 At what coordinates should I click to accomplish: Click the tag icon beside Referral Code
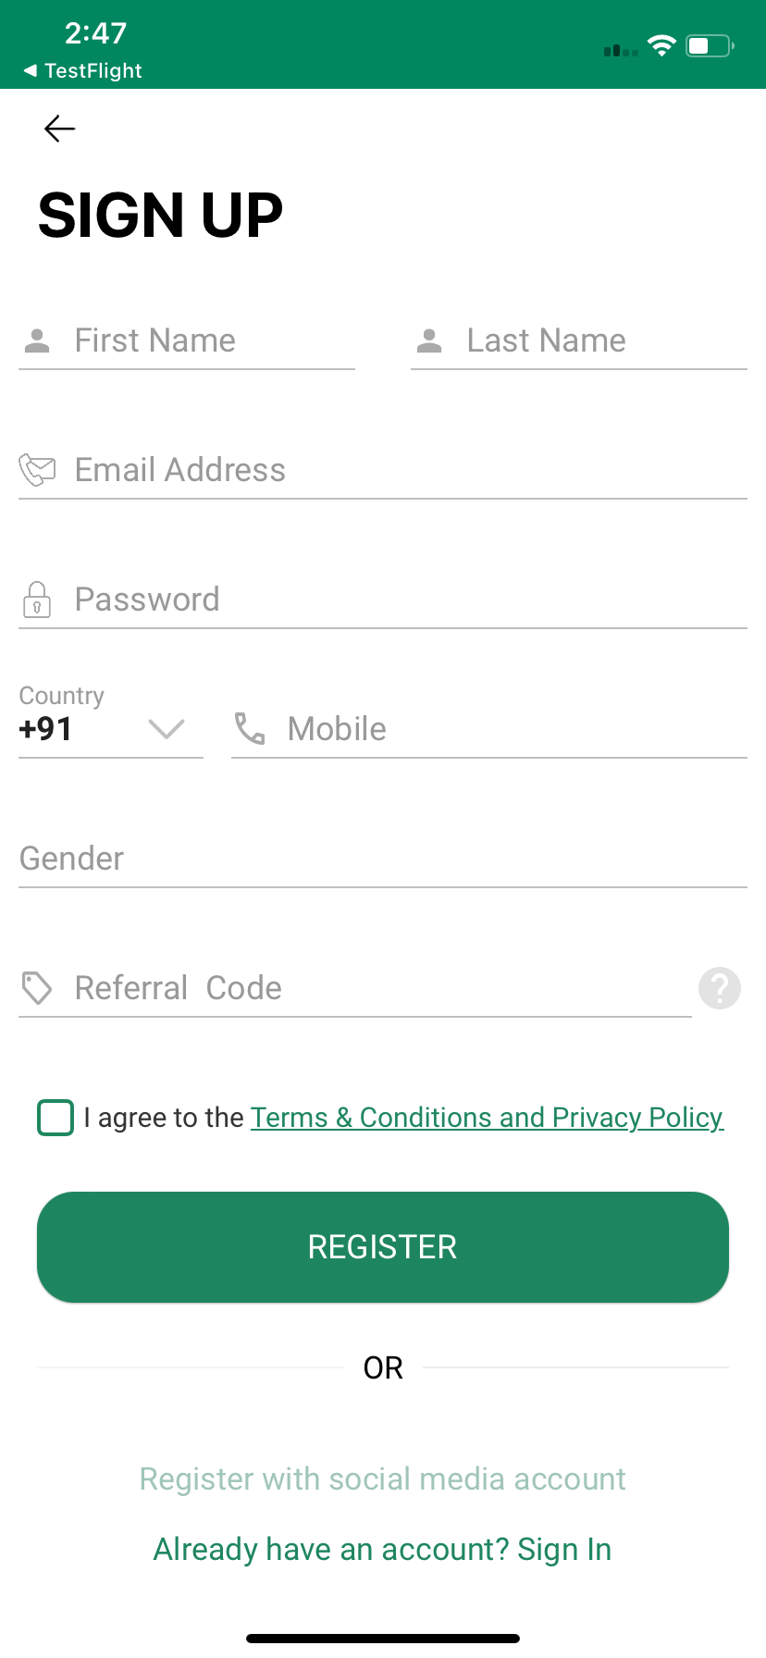(x=37, y=988)
